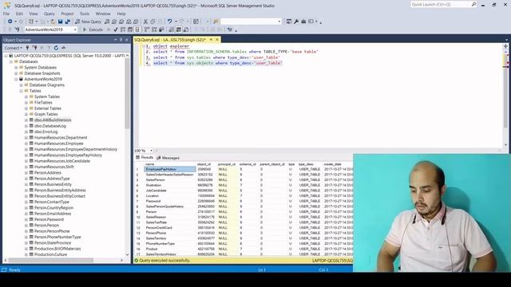Viewport: 511px width, 287px height.
Task: Click the Cut scissors icon
Action: (145, 22)
